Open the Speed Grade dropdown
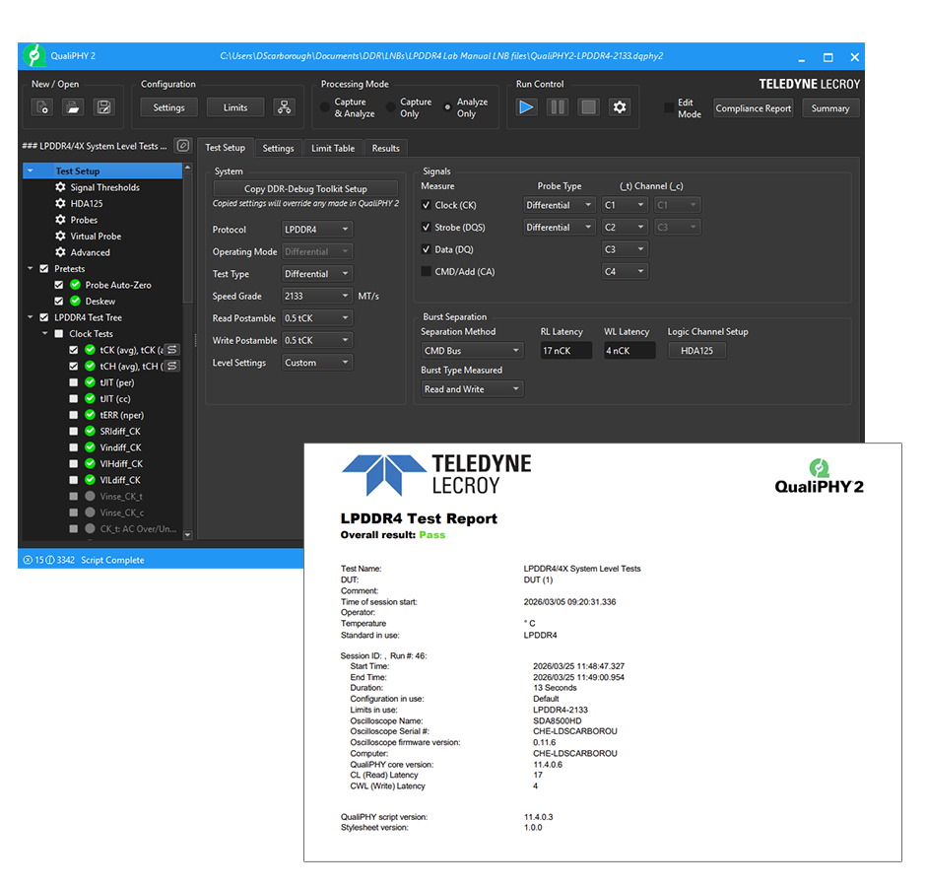Screen dimensions: 926x887 316,296
